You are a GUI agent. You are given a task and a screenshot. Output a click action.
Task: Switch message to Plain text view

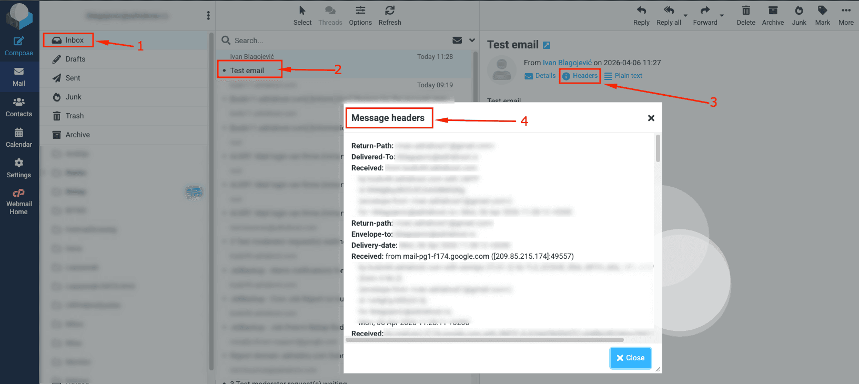[x=623, y=76]
